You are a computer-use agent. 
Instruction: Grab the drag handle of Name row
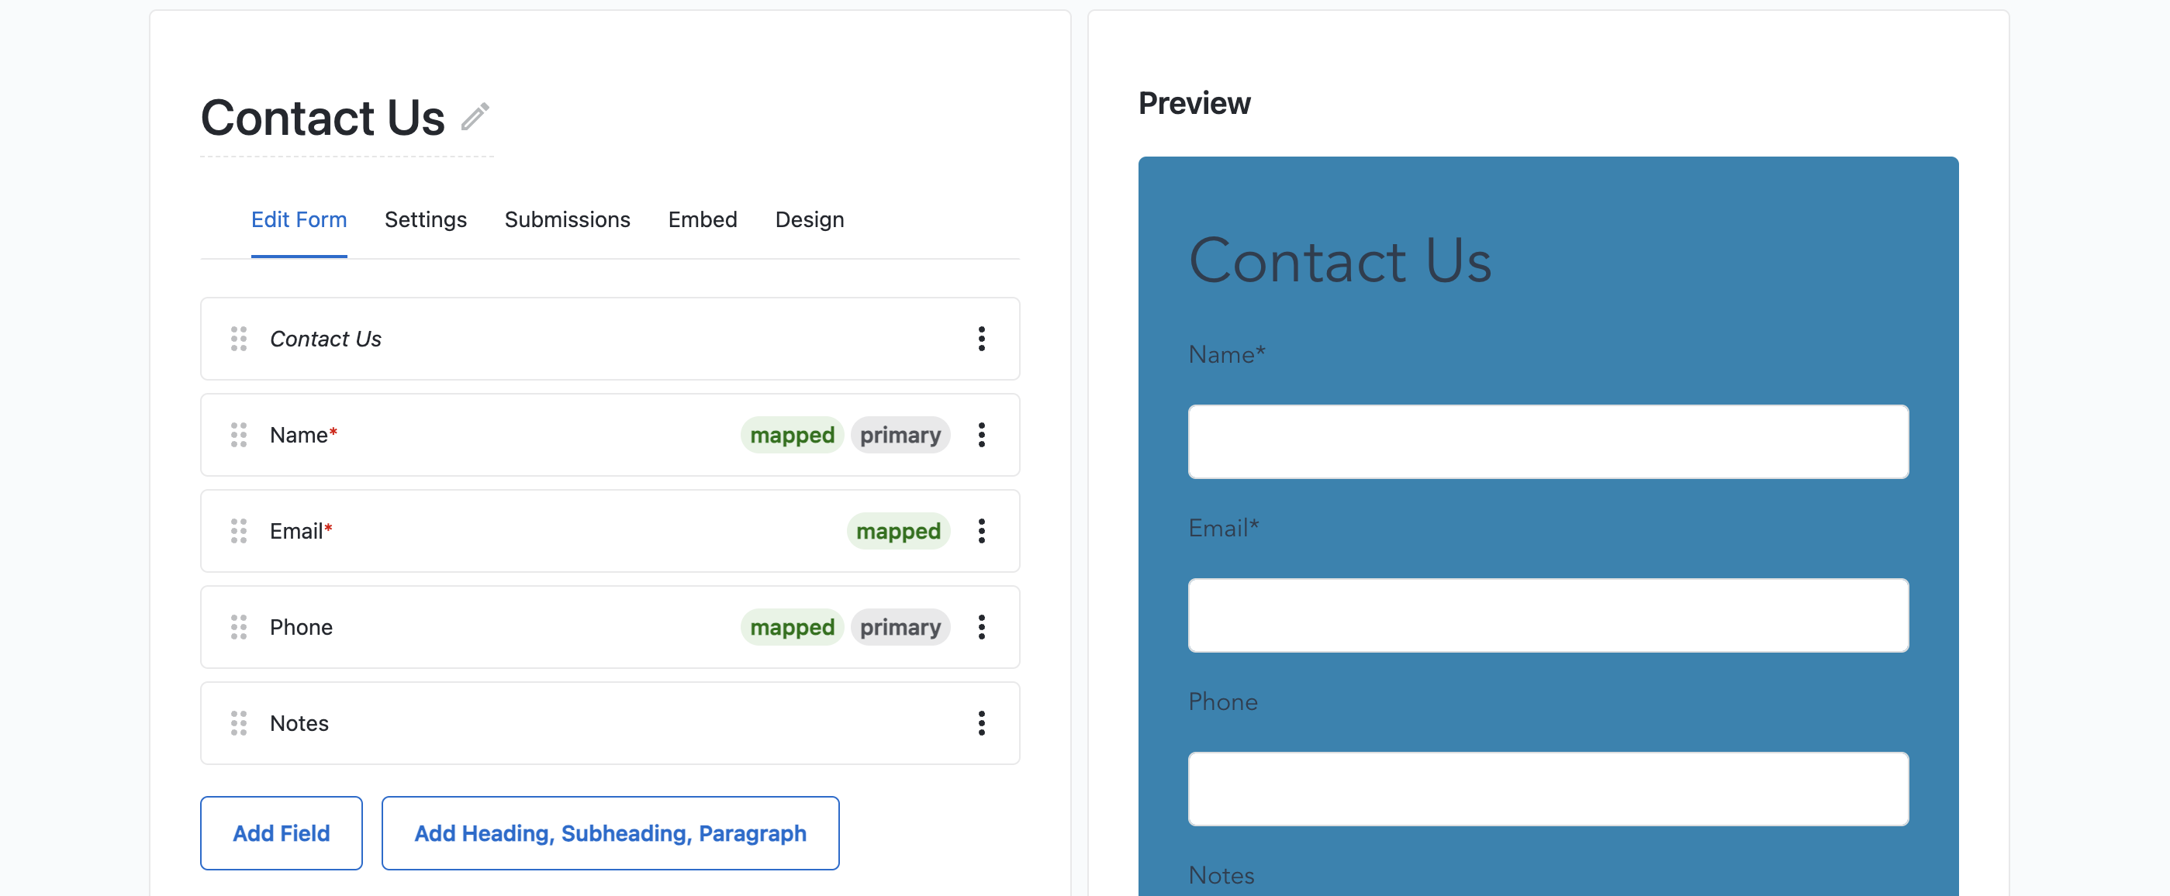(238, 435)
